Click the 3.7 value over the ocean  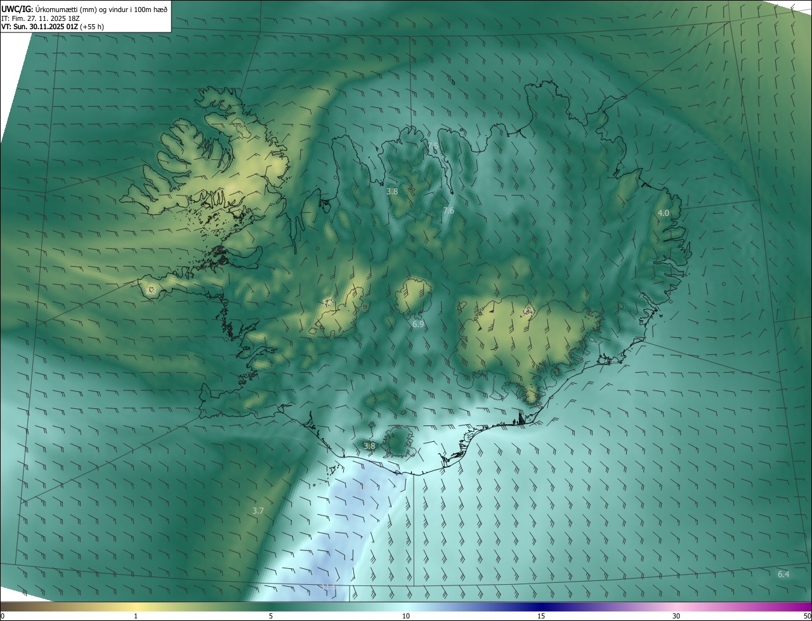258,511
